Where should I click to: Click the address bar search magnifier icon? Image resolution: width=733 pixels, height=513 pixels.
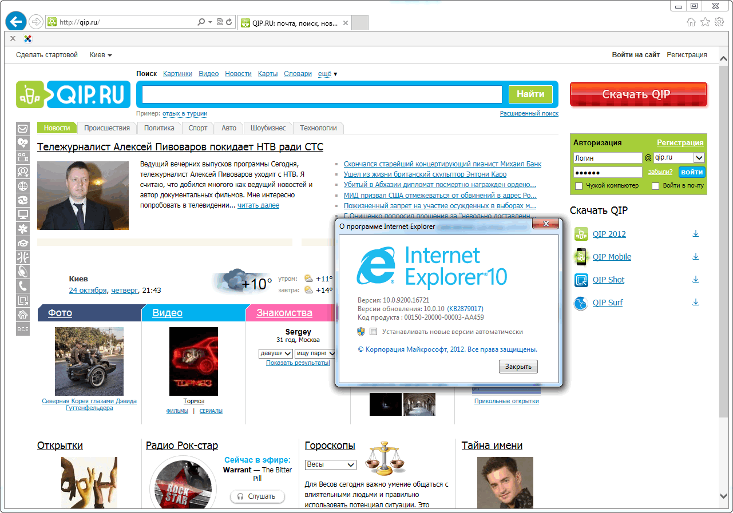[x=201, y=22]
